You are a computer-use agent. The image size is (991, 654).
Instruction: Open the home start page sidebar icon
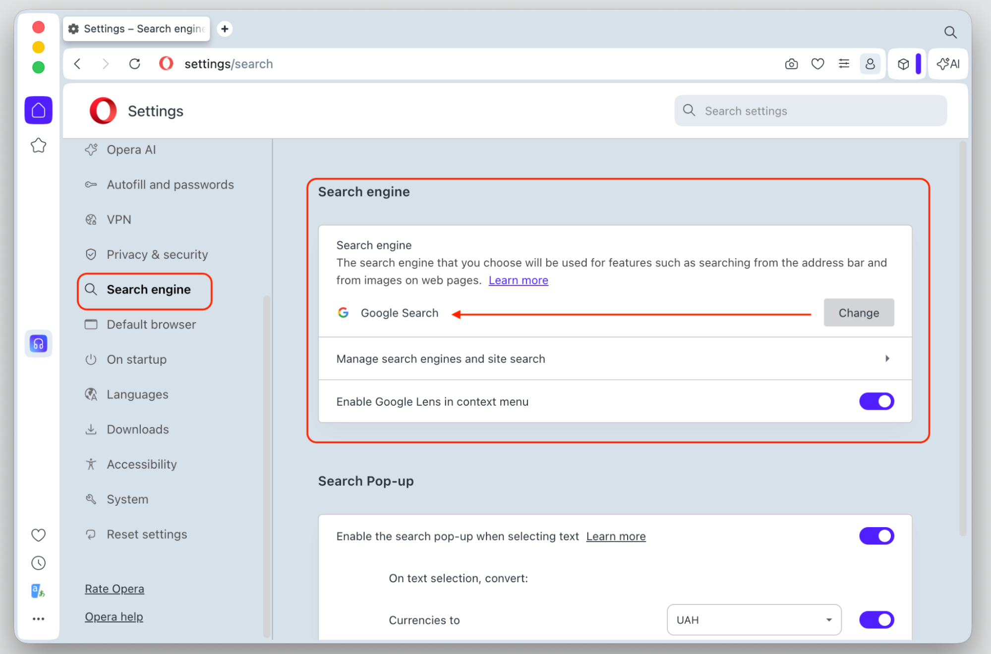coord(39,110)
